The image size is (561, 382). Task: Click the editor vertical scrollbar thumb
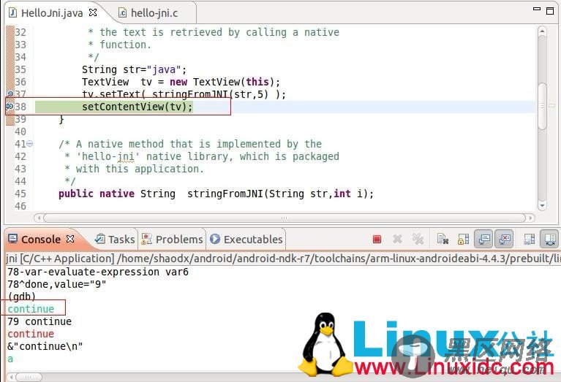click(x=542, y=106)
